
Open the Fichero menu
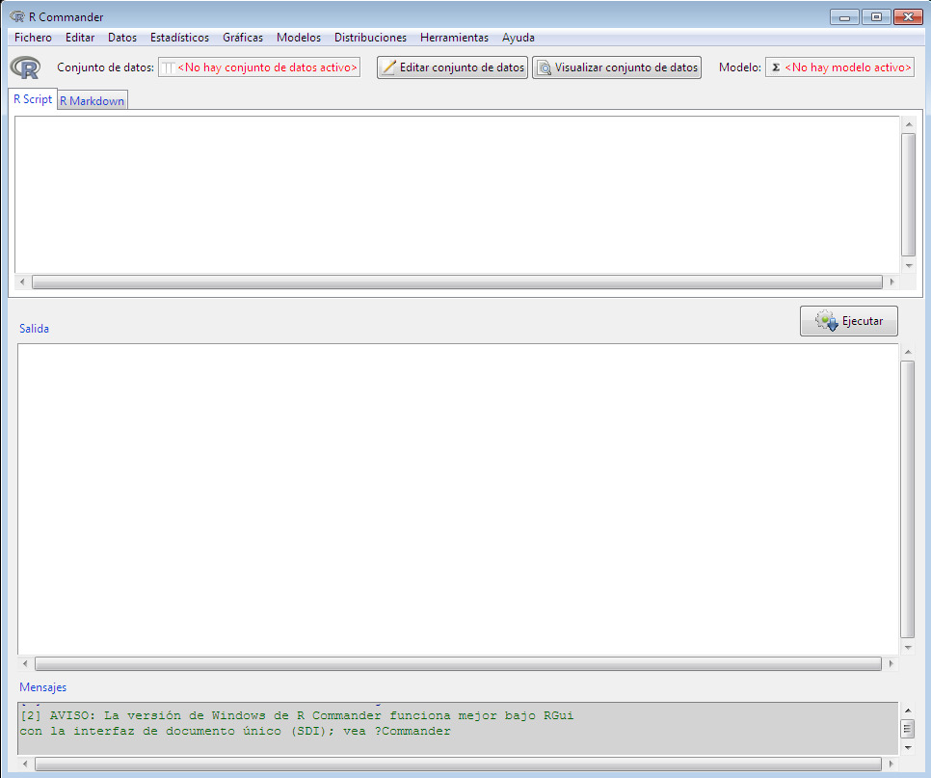[x=33, y=38]
